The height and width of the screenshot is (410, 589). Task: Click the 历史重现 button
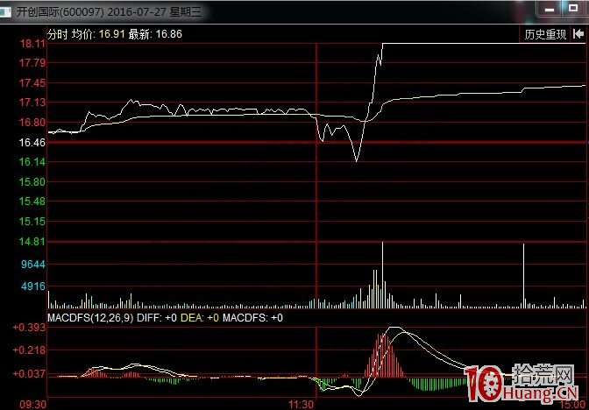545,34
